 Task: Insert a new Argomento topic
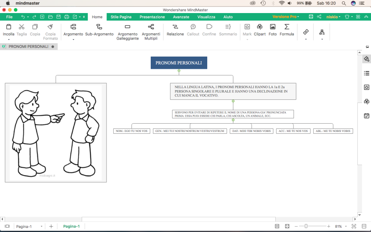point(73,31)
